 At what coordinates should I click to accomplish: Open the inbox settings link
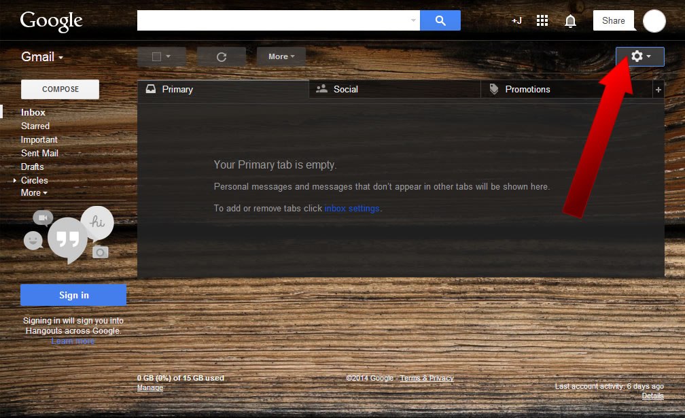(x=351, y=208)
